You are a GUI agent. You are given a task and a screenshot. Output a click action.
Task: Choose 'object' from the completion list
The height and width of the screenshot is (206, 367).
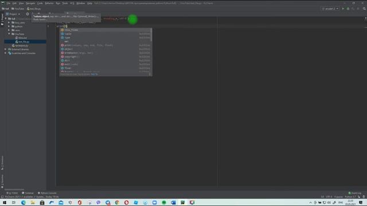point(106,49)
